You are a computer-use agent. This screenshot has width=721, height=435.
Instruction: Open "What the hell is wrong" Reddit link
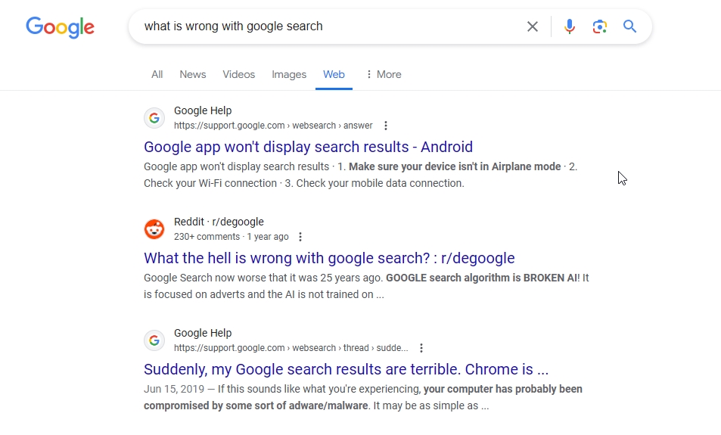click(x=329, y=258)
